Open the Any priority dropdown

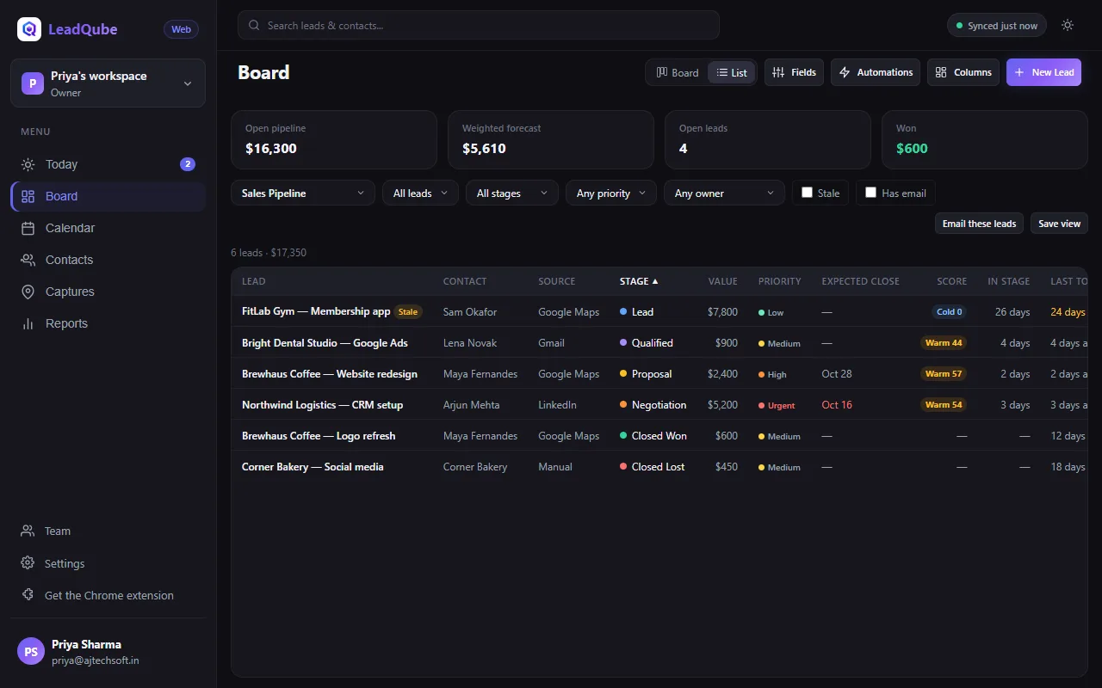click(x=611, y=193)
